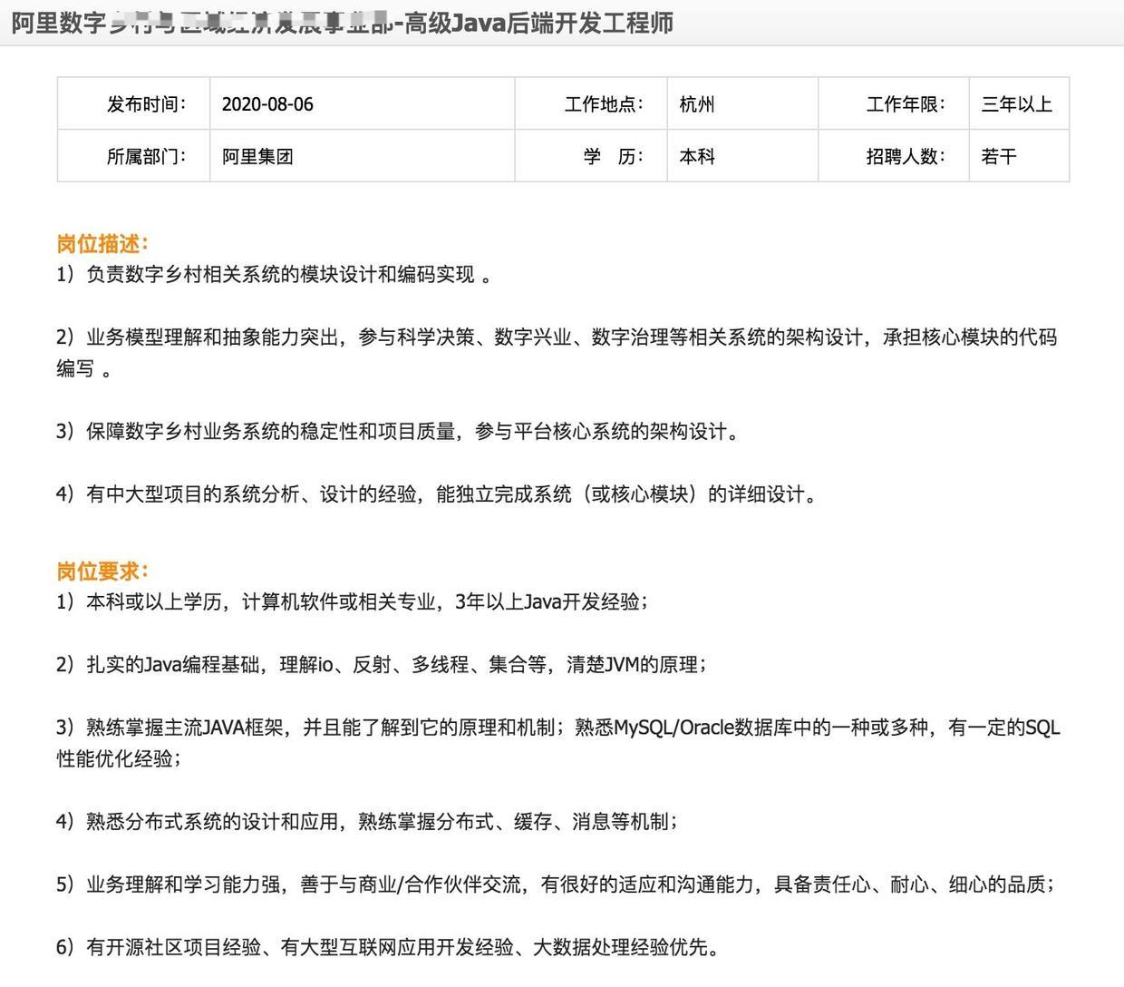Click requirement 2 about 扎实的Java编程基础

click(382, 664)
